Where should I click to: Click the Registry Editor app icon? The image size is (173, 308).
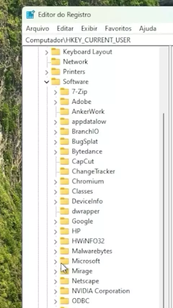click(30, 15)
